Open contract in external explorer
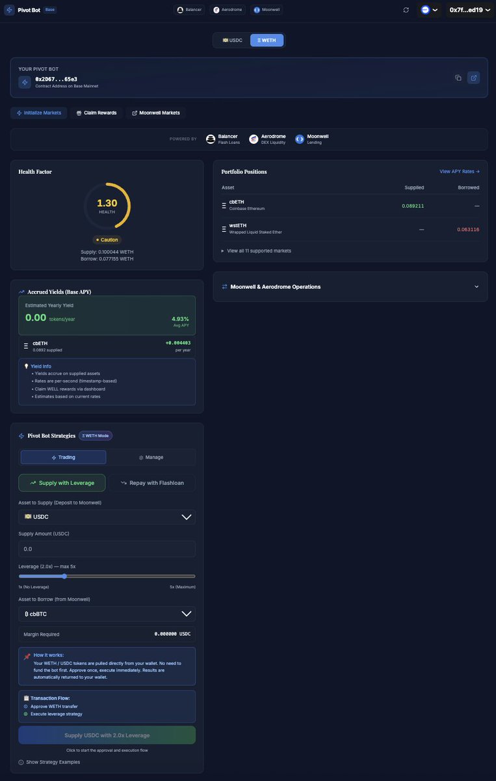496x781 pixels. [474, 77]
